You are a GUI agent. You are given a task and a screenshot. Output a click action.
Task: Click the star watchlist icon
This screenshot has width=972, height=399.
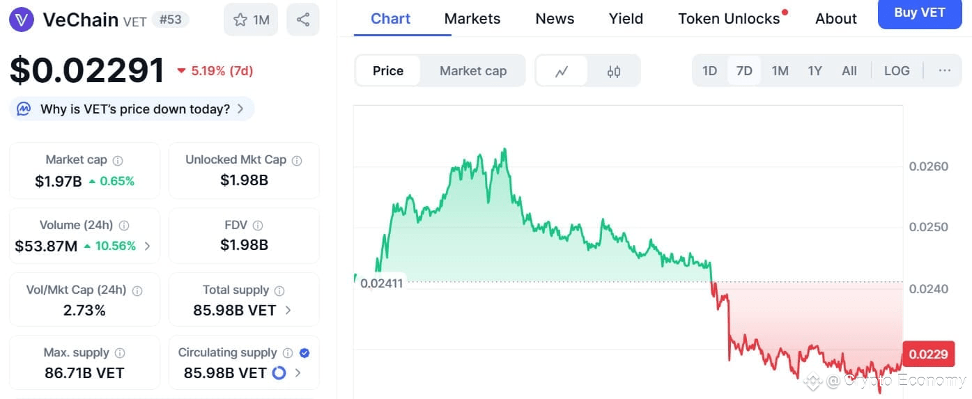[240, 19]
